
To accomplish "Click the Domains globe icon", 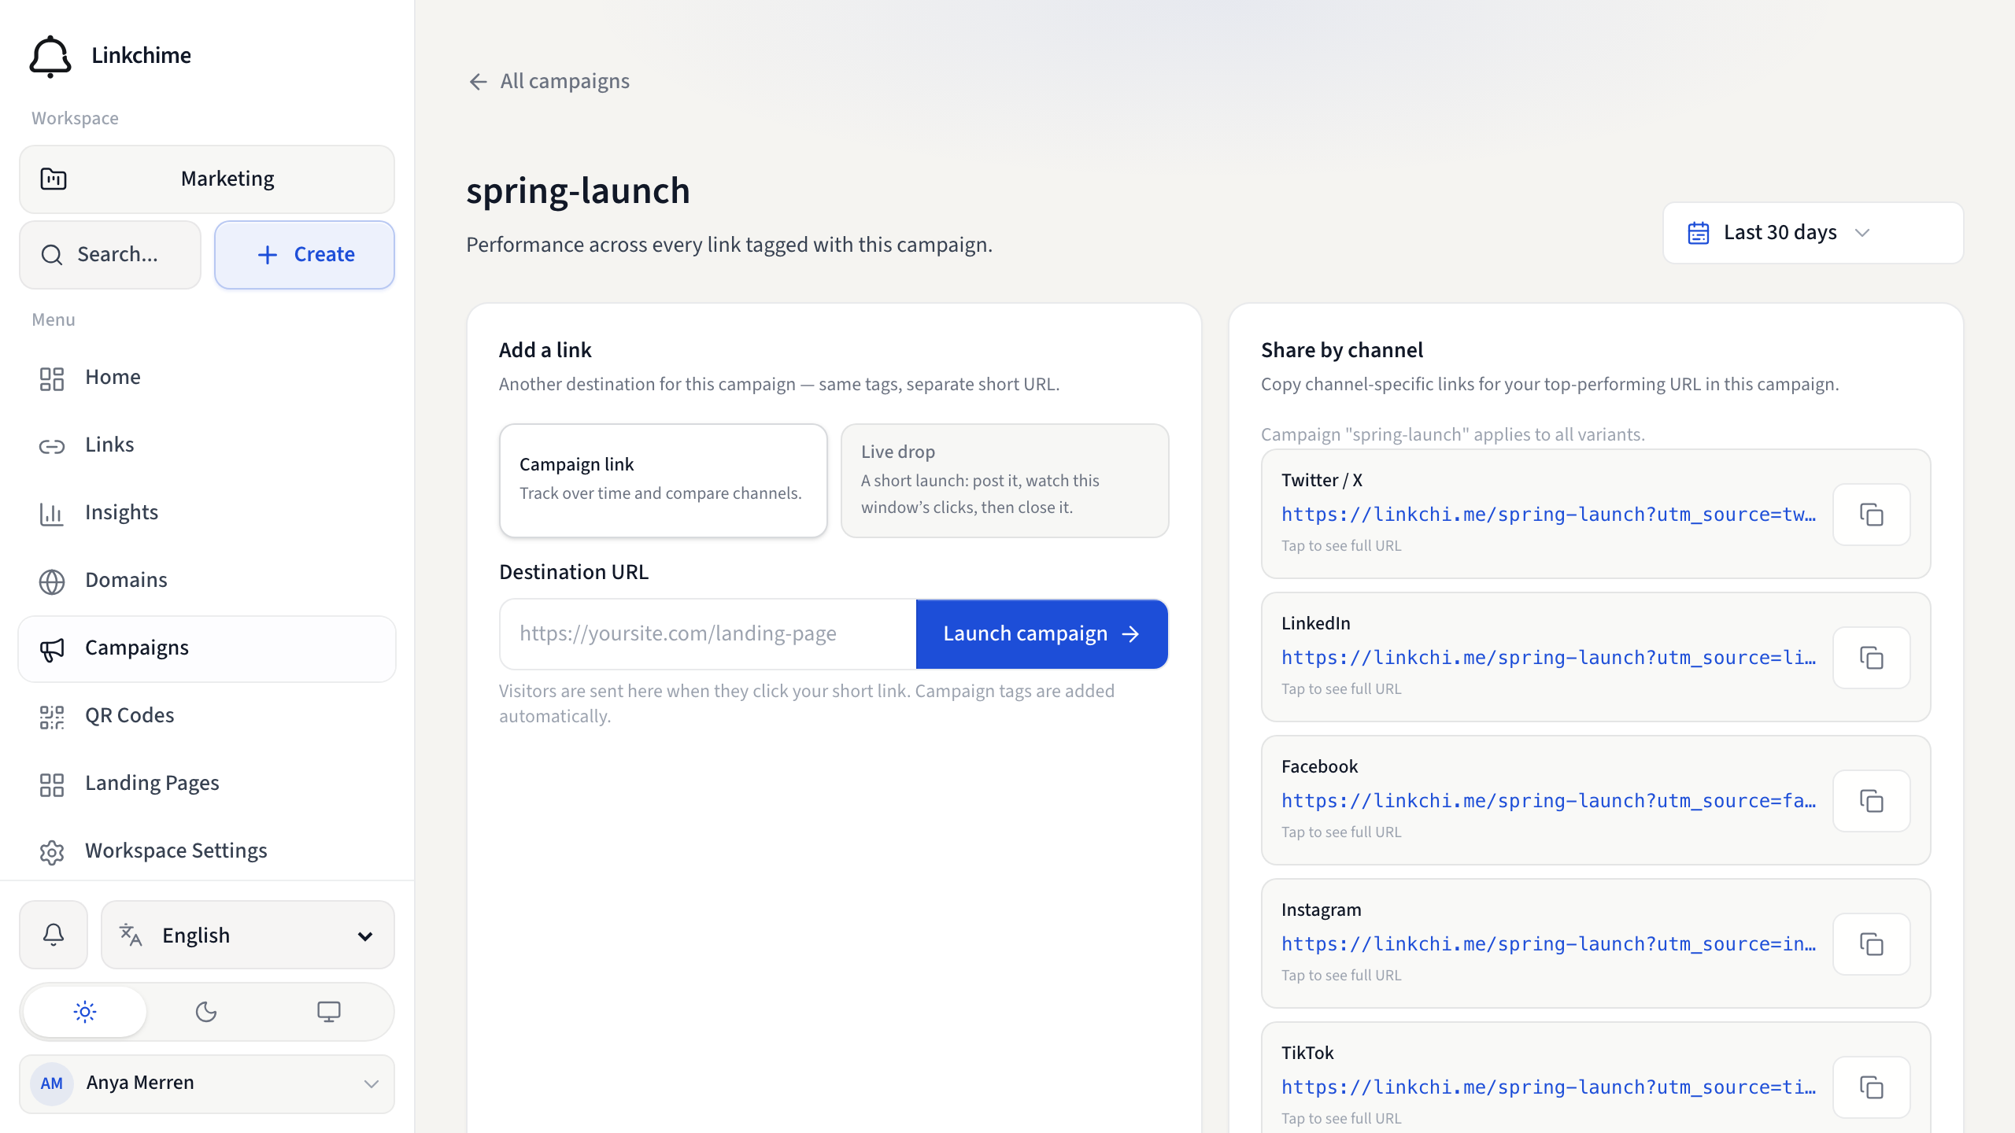I will [x=52, y=581].
